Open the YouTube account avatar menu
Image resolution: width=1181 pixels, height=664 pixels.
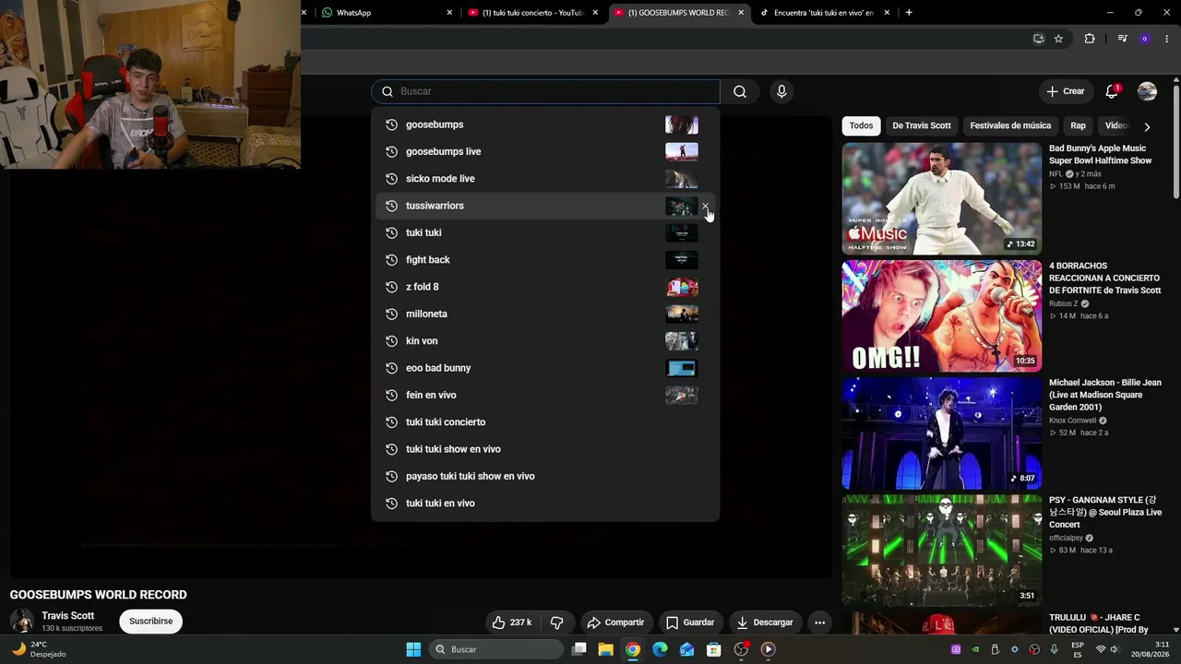(x=1147, y=91)
